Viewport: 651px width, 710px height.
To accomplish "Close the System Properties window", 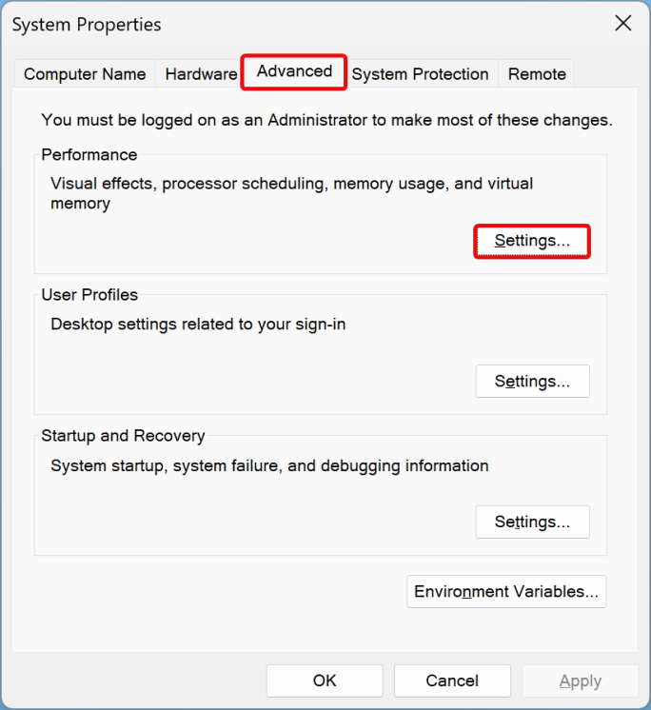I will coord(623,24).
